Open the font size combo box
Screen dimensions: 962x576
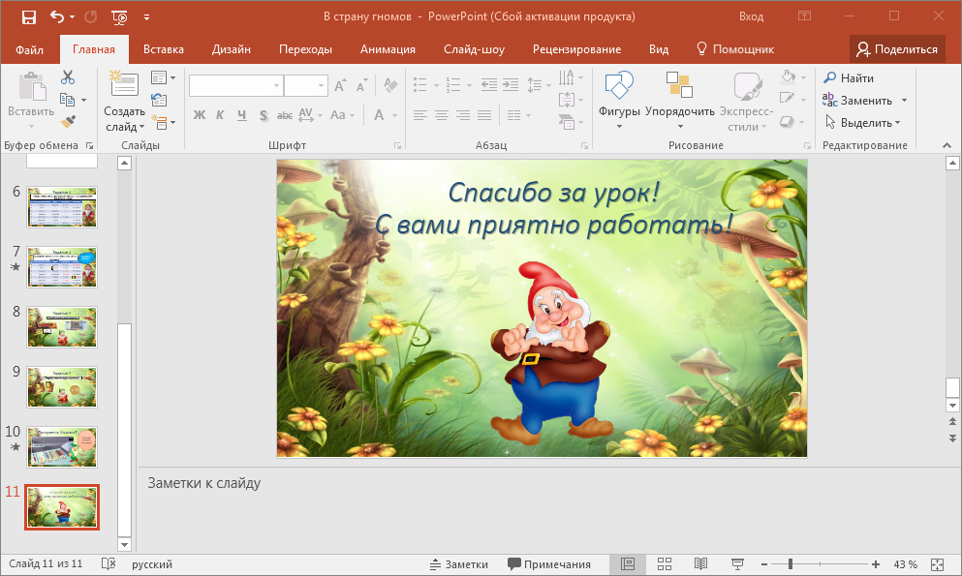coord(306,86)
